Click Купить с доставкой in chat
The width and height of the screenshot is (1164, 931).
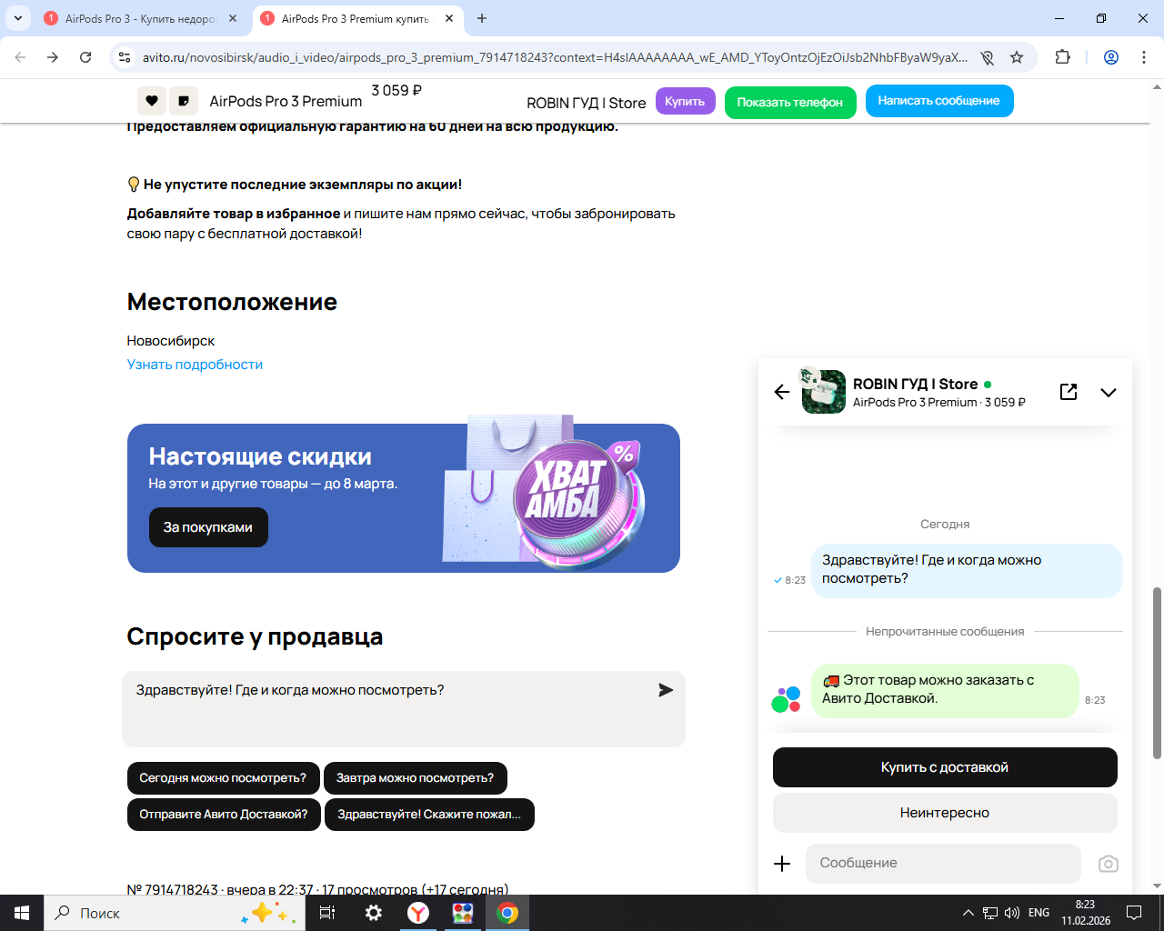pyautogui.click(x=945, y=767)
